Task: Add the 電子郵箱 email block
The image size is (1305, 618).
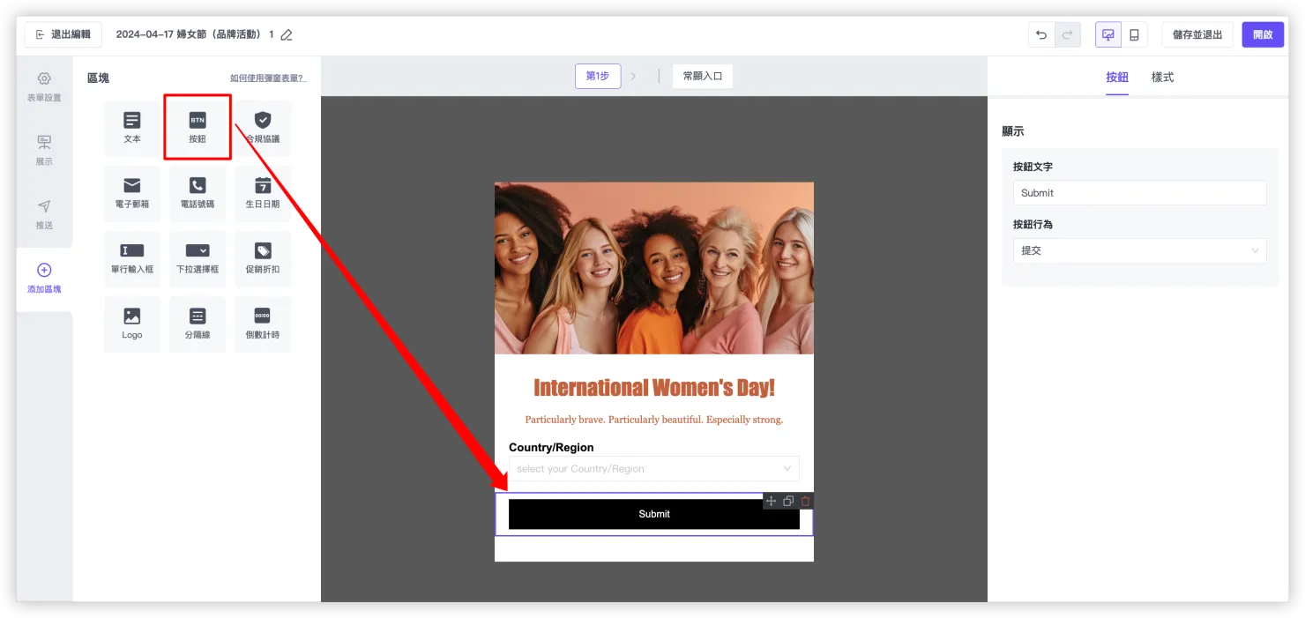Action: pos(132,193)
